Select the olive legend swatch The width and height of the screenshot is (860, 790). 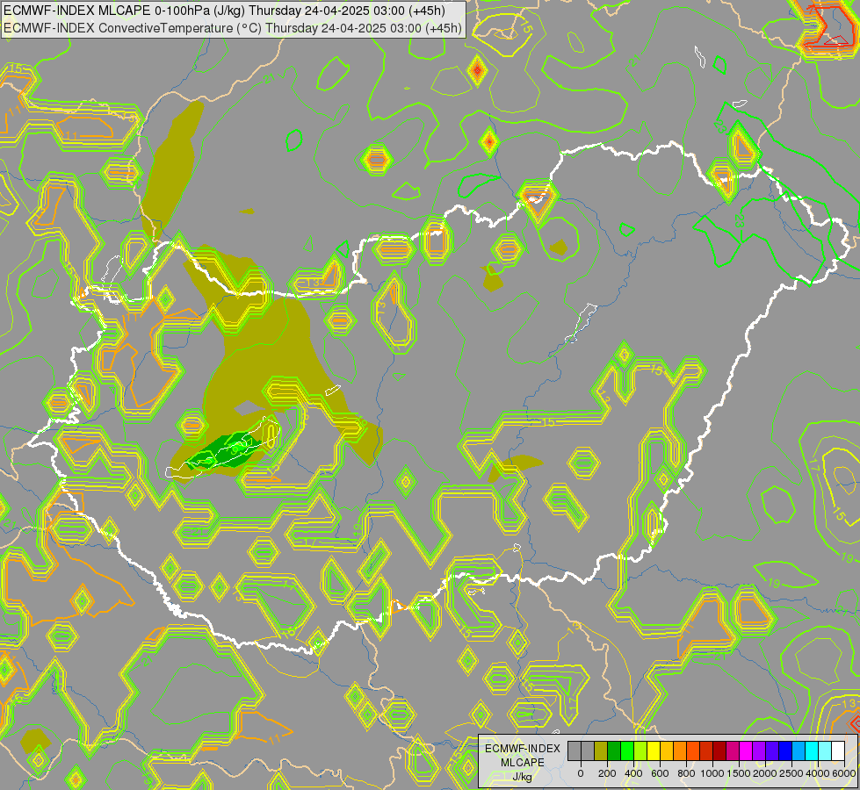click(x=601, y=751)
